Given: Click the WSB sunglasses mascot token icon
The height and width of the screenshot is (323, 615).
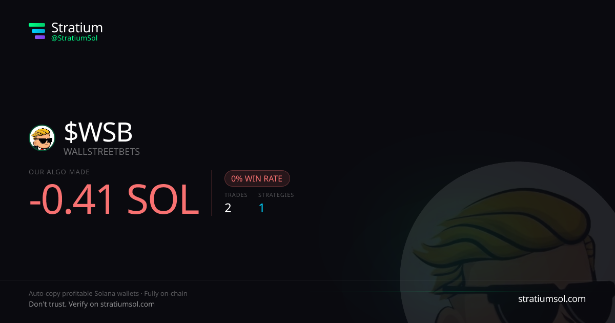Looking at the screenshot, I should point(42,138).
